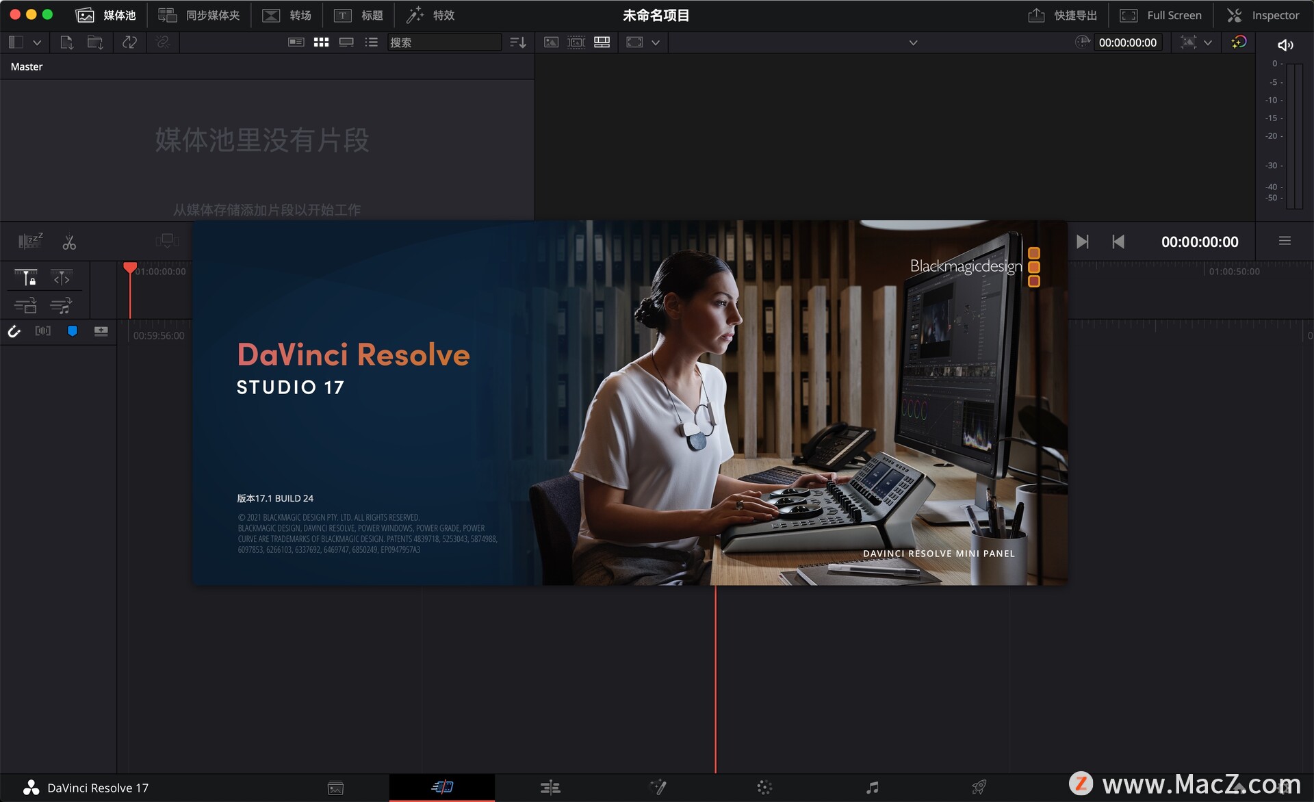Open the 标题 titles panel

pos(358,15)
